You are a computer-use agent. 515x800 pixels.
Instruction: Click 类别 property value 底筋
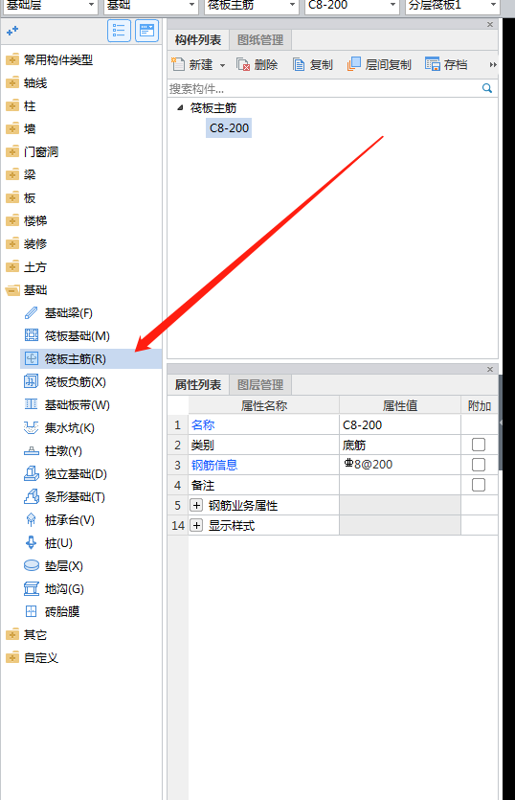(400, 445)
